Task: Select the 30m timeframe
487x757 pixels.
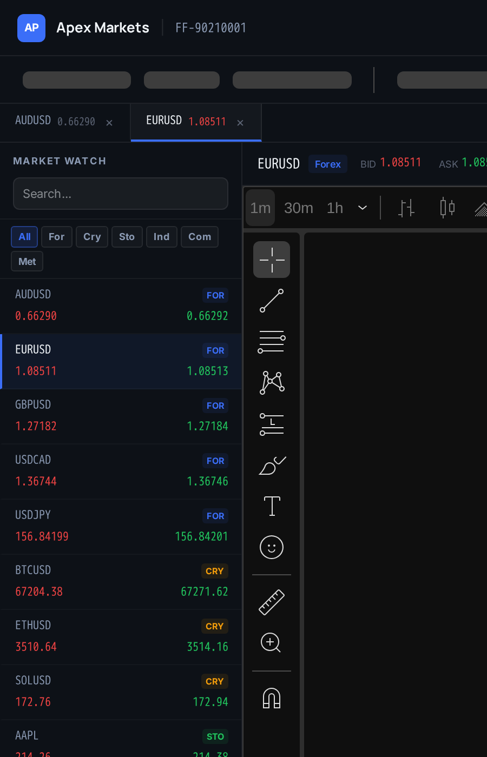Action: 299,208
